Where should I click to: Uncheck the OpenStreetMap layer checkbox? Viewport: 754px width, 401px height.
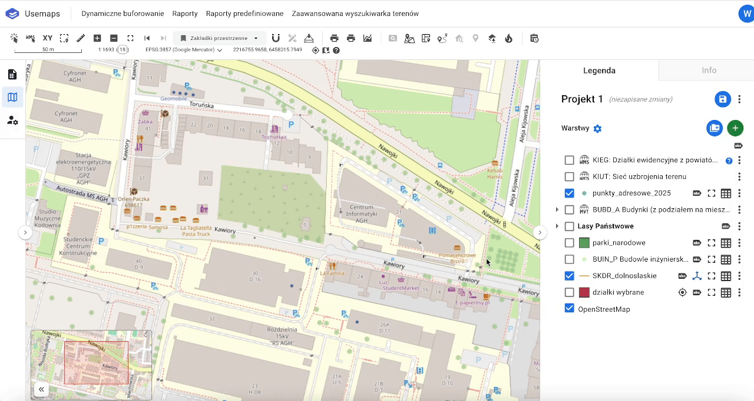pyautogui.click(x=569, y=308)
